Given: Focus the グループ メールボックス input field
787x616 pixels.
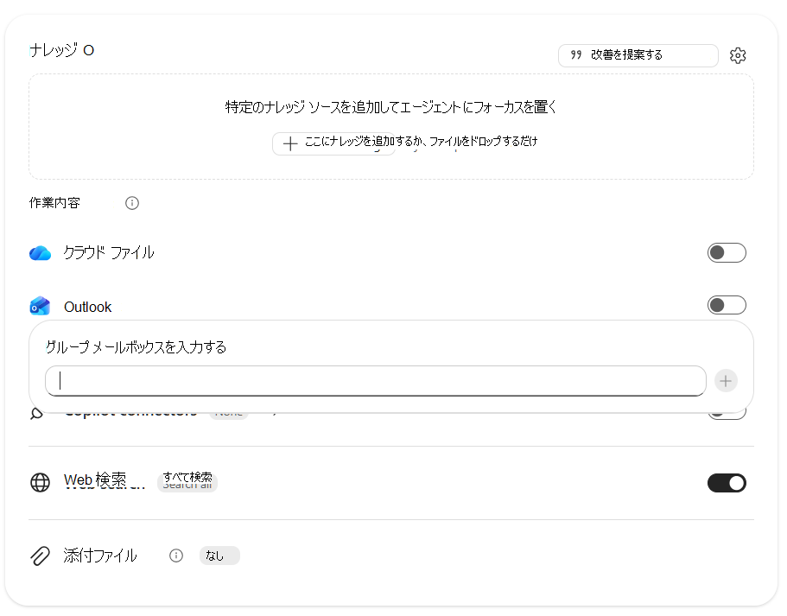Looking at the screenshot, I should click(x=376, y=380).
